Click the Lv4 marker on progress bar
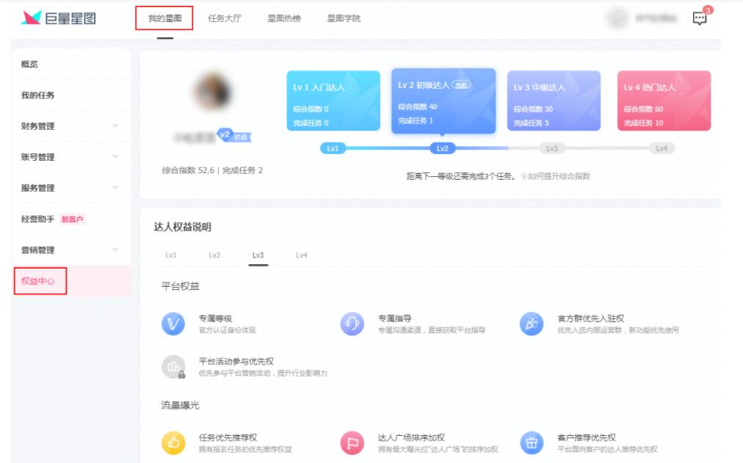 pyautogui.click(x=662, y=149)
